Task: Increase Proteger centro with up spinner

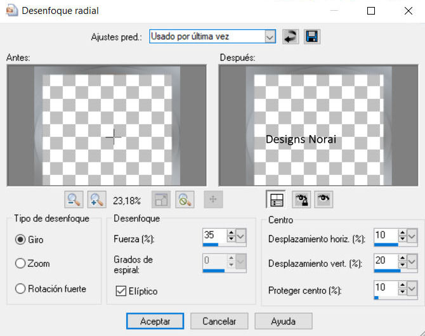Action: tap(403, 285)
